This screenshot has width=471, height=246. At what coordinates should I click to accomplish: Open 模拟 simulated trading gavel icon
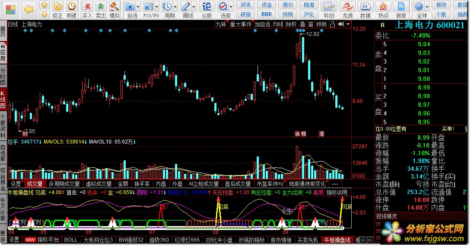point(114,6)
